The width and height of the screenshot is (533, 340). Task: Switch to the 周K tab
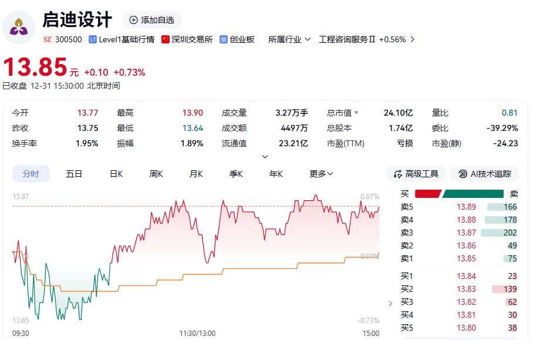coord(155,174)
